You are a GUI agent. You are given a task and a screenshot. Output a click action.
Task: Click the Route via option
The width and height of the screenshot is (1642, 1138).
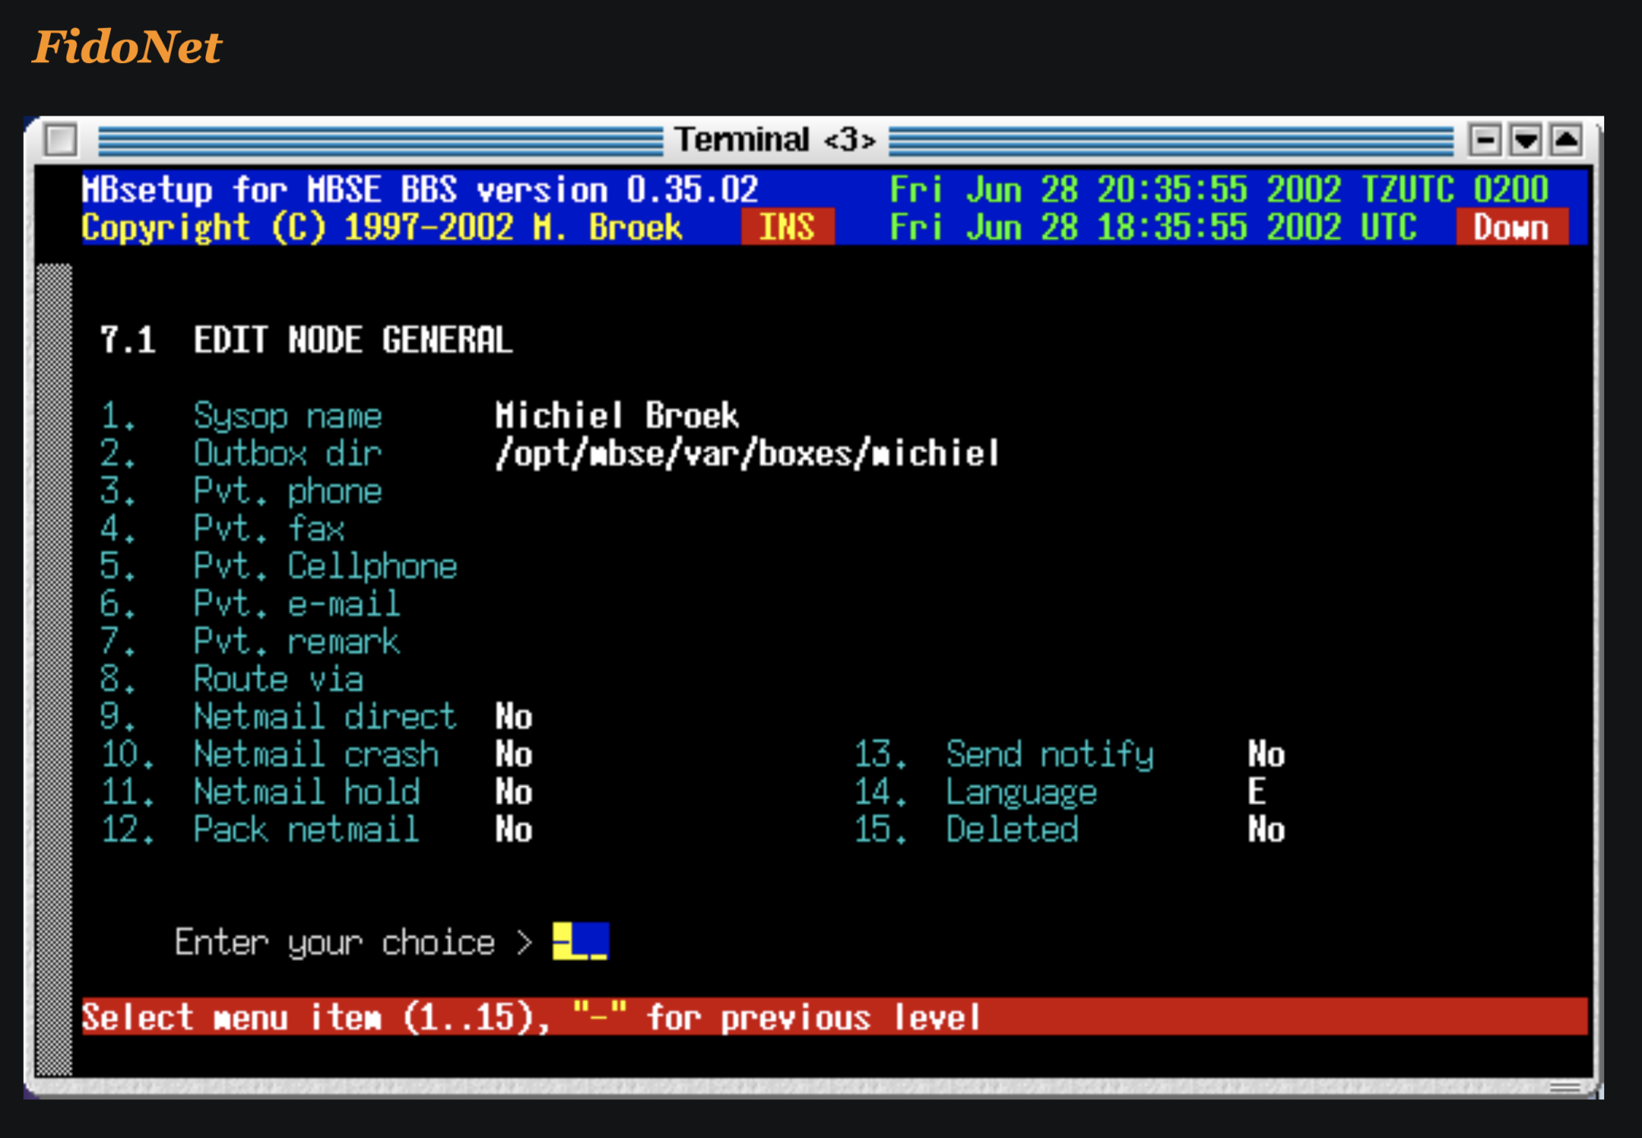point(277,679)
